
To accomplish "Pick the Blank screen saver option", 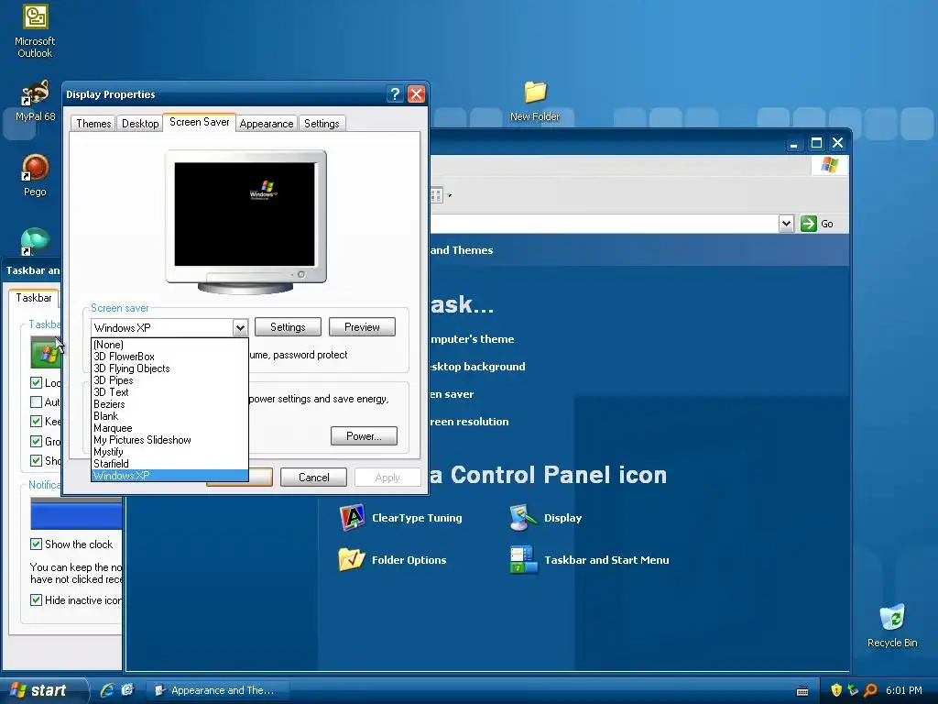I will pos(169,416).
